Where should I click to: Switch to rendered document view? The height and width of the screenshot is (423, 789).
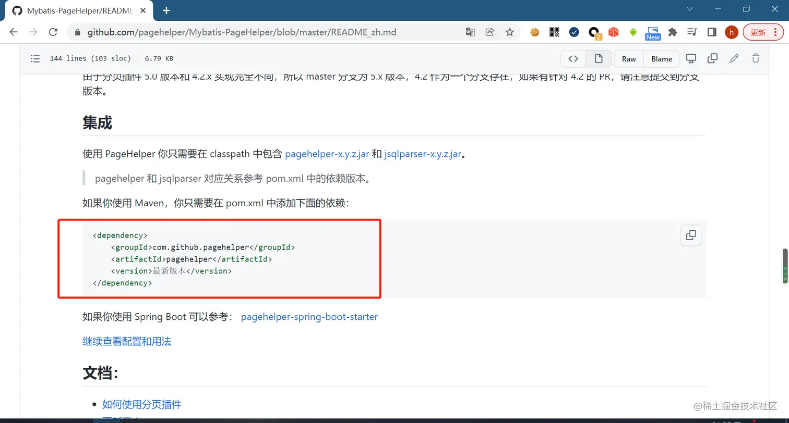point(599,59)
